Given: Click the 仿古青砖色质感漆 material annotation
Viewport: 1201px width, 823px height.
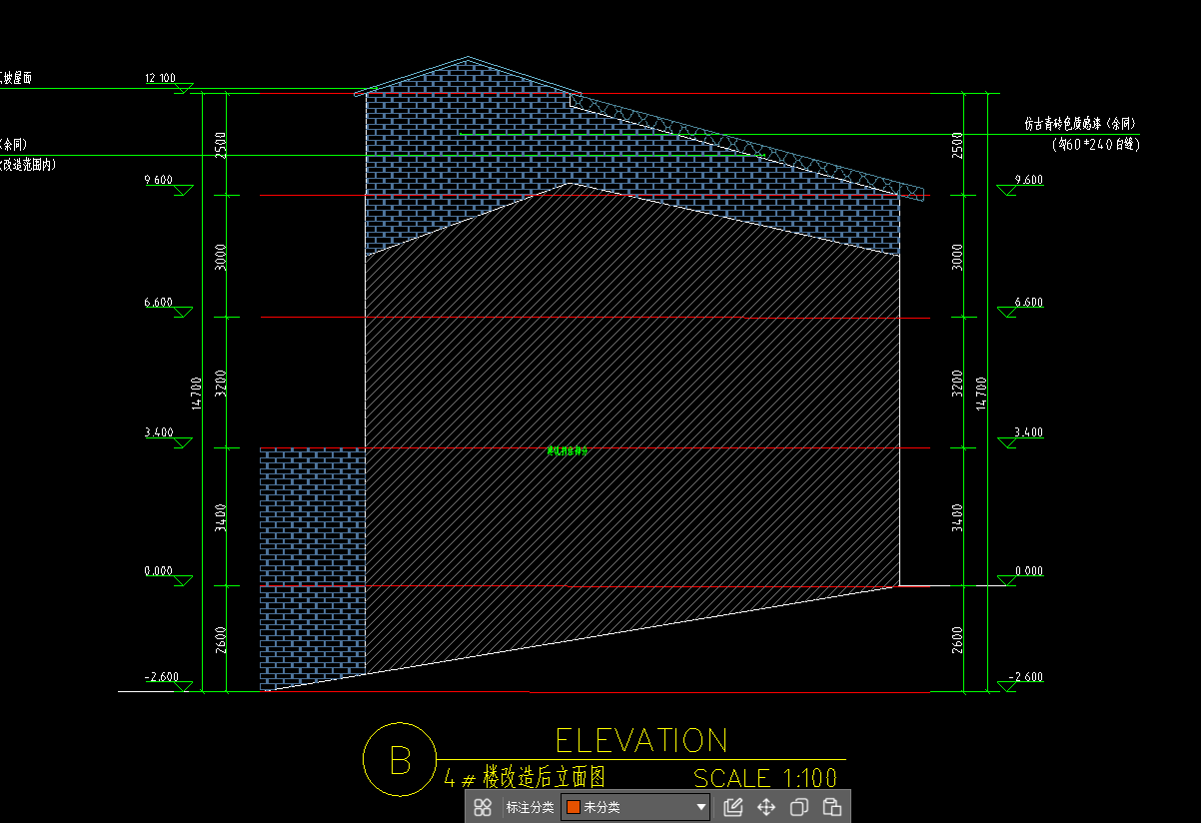Looking at the screenshot, I should pyautogui.click(x=1079, y=125).
